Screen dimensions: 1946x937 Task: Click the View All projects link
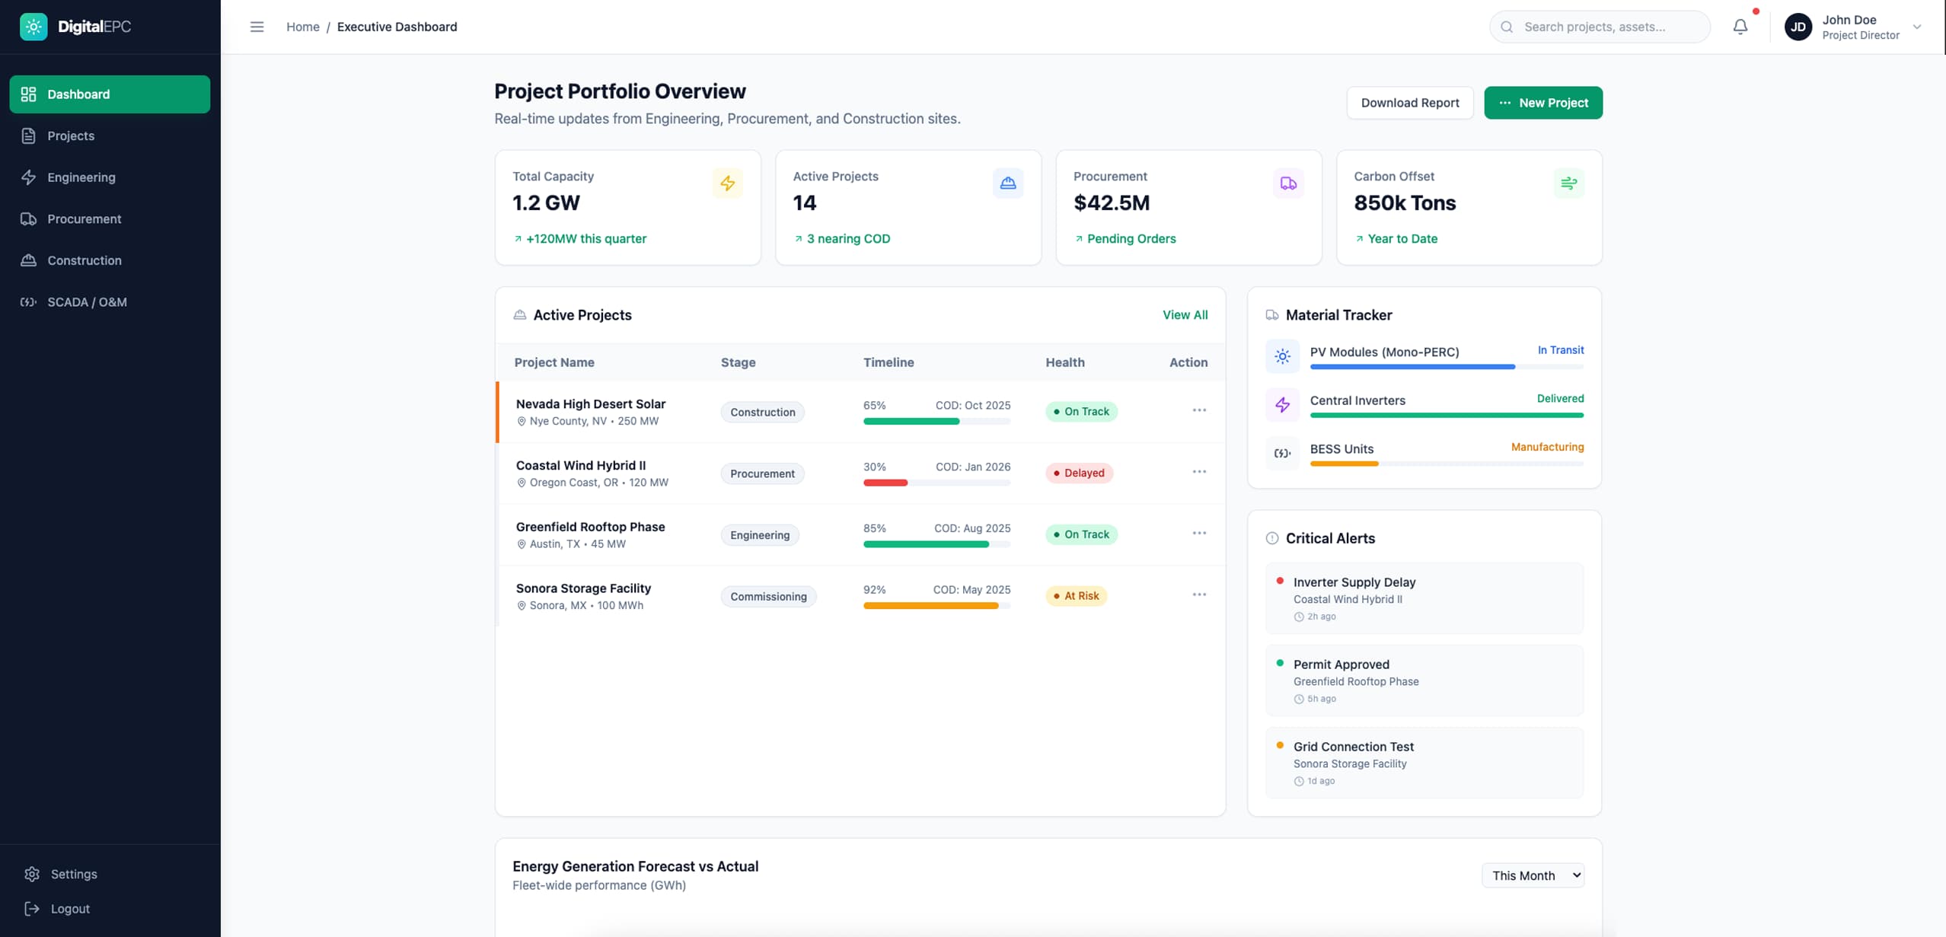click(x=1185, y=315)
